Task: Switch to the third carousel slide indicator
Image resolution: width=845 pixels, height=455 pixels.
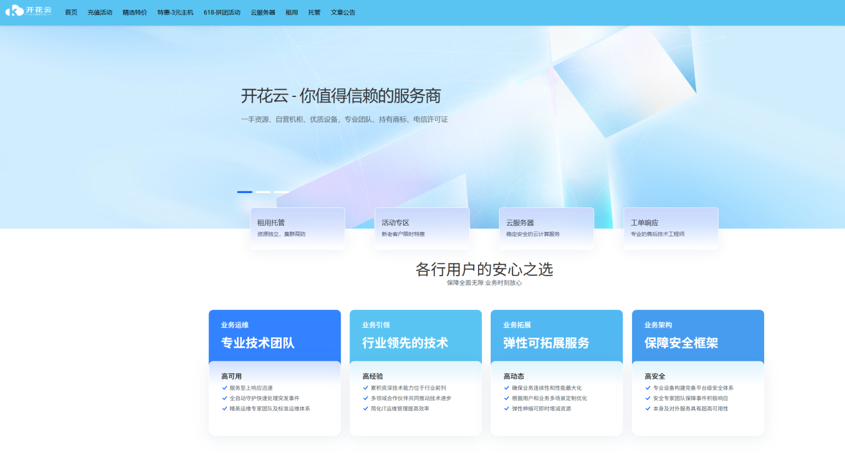Action: tap(281, 192)
